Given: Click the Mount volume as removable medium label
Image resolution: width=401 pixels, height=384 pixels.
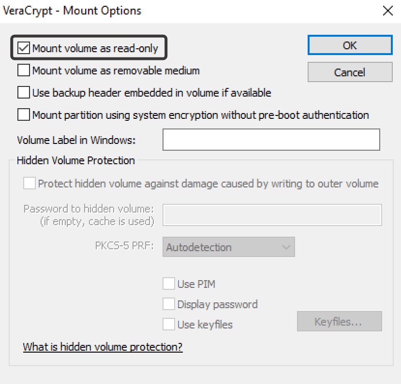Looking at the screenshot, I should pos(116,71).
